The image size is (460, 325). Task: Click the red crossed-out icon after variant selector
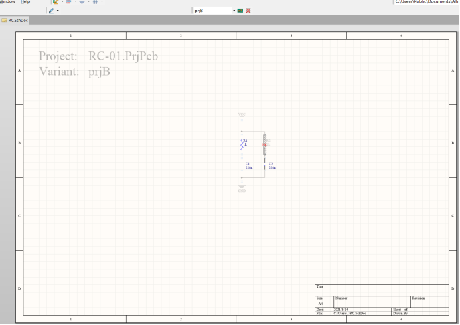pos(248,11)
